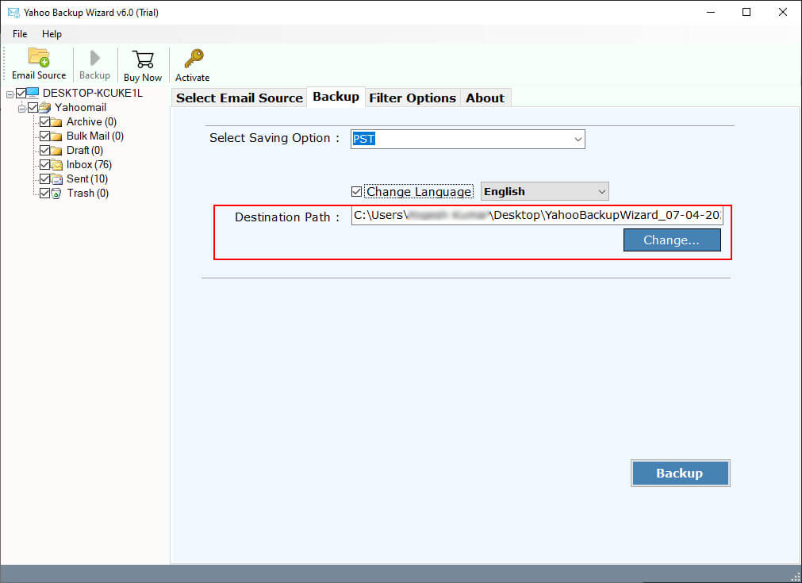Click the Destination Path text field

[x=536, y=215]
